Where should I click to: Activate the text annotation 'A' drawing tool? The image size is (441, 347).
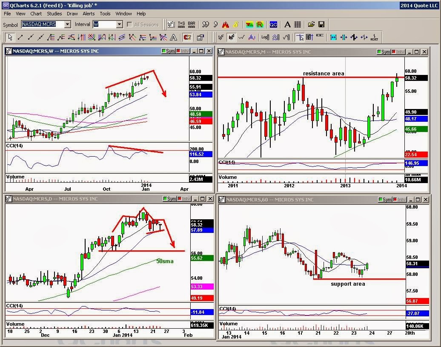tap(173, 37)
